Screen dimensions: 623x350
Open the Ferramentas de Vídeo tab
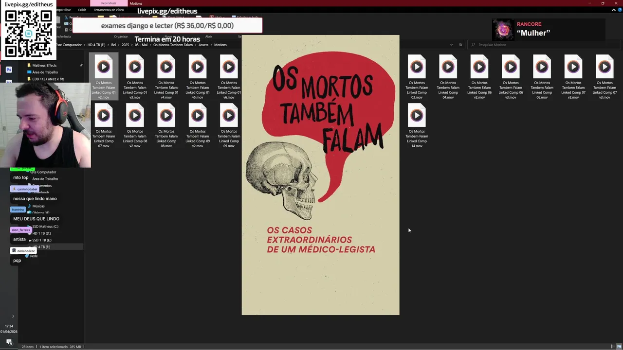pos(109,10)
